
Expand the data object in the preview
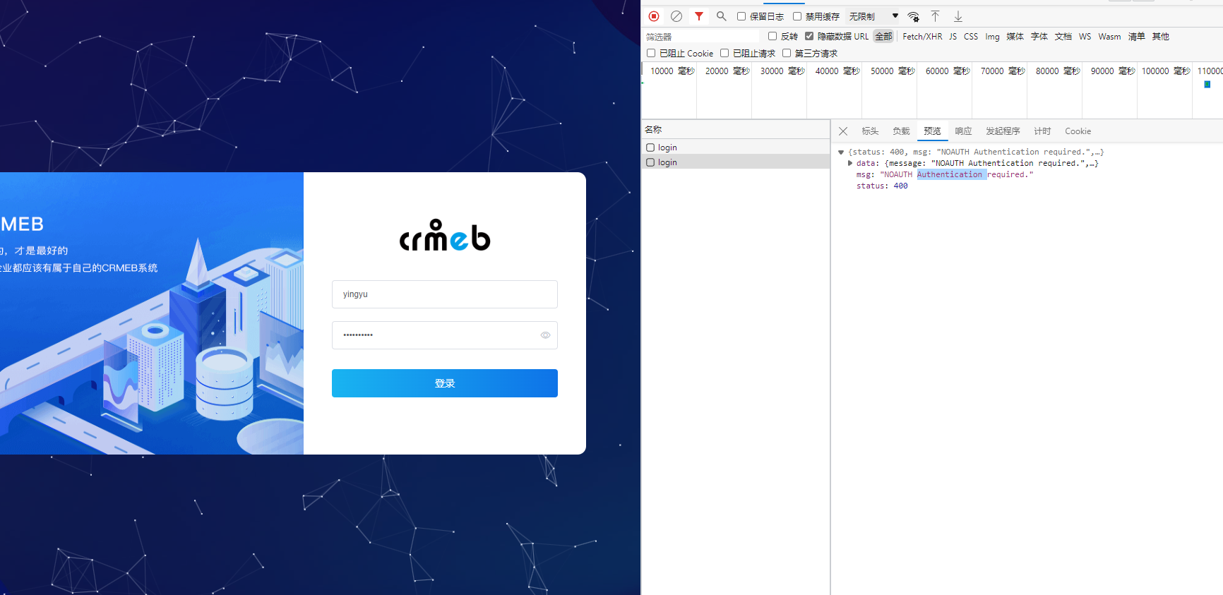pyautogui.click(x=850, y=163)
